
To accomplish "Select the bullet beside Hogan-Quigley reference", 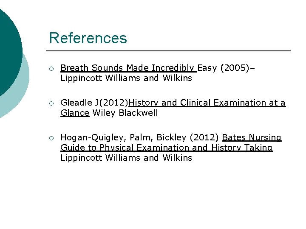I will (x=51, y=137).
